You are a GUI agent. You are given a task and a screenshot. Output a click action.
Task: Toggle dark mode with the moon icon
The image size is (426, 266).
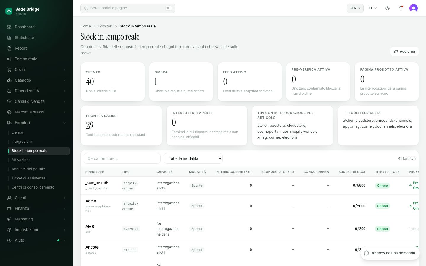(x=388, y=8)
